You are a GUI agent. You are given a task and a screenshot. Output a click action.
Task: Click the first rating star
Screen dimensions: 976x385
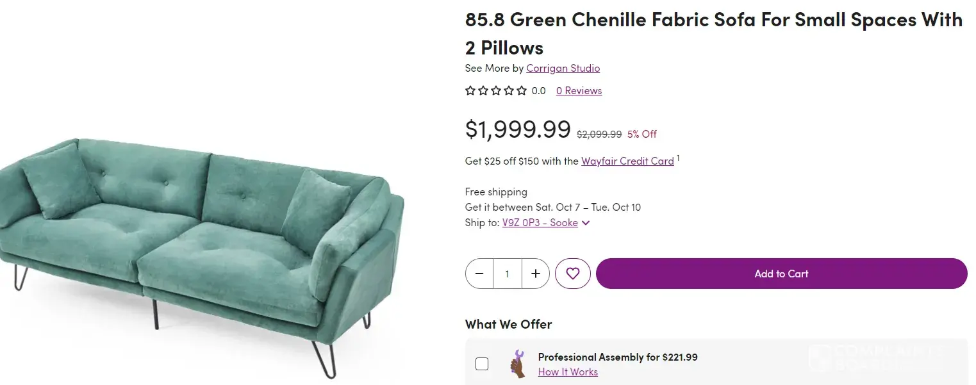click(x=470, y=91)
